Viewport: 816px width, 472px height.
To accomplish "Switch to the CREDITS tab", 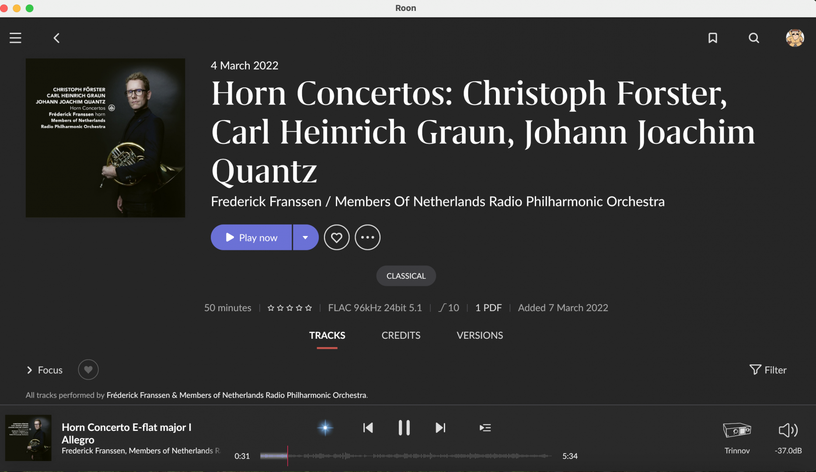I will 401,336.
